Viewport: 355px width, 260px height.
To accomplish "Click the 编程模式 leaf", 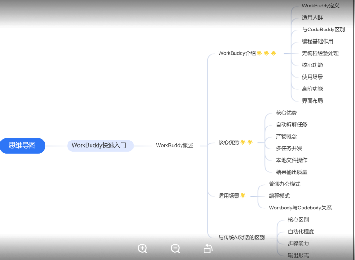I will [279, 196].
